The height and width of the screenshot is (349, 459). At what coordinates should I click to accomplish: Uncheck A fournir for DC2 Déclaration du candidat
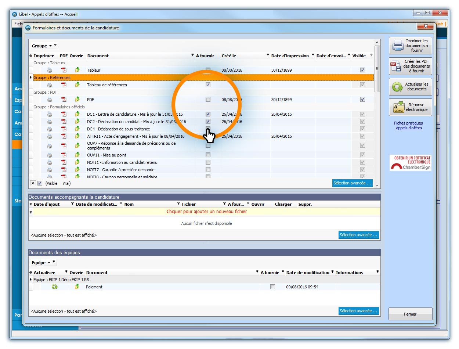point(208,122)
